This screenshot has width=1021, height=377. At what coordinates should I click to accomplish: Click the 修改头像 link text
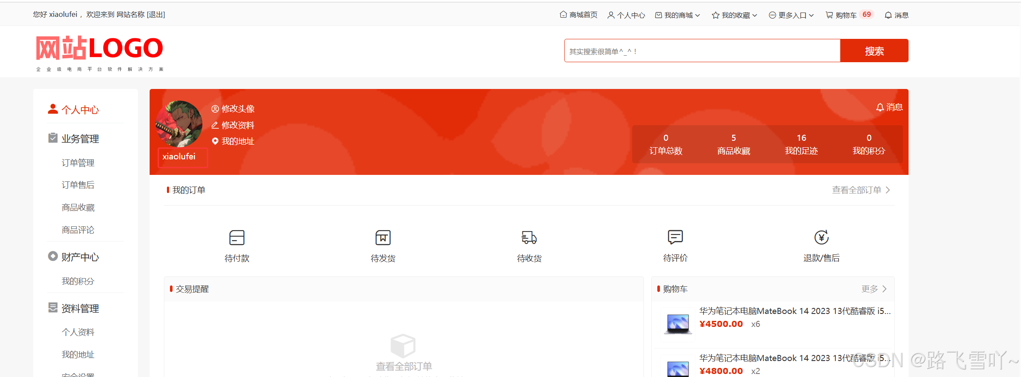[238, 109]
